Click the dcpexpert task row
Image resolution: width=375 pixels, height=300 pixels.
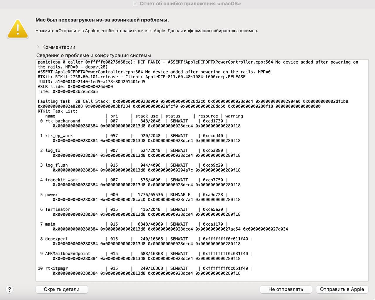pos(146,239)
